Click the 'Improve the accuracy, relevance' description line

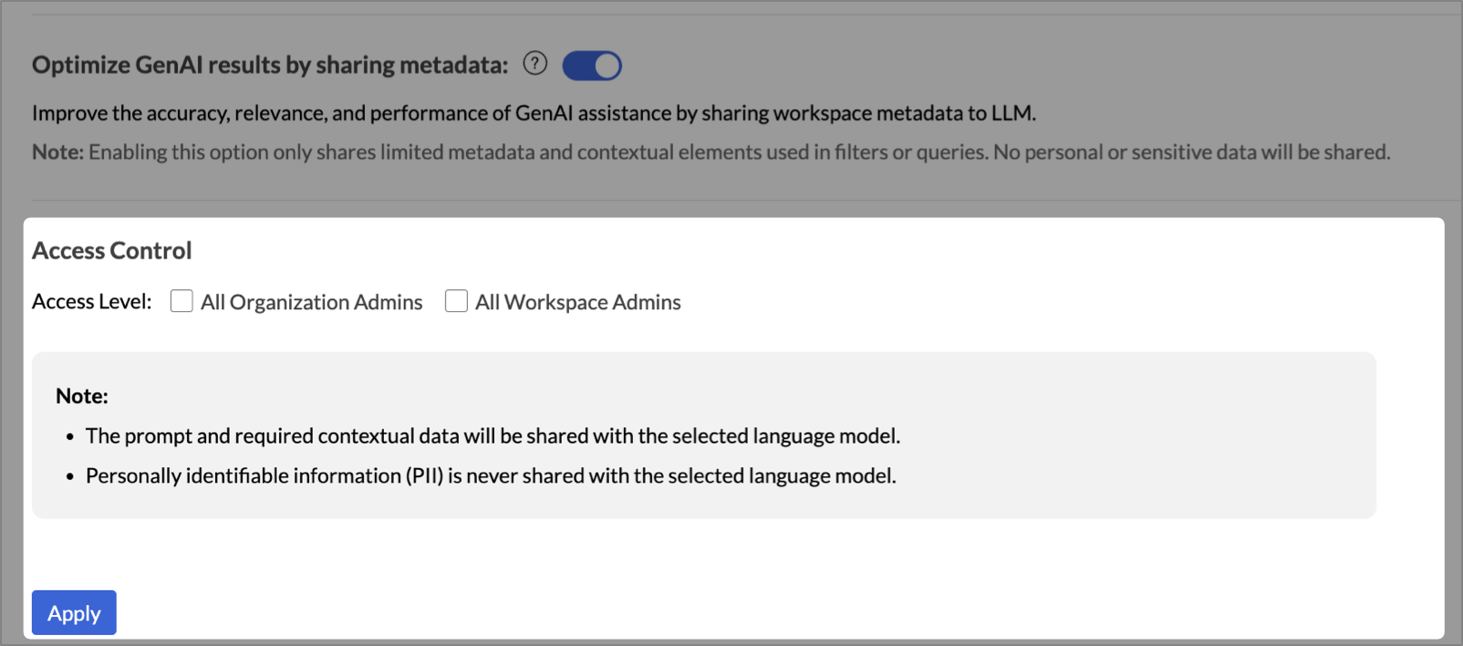(x=534, y=113)
